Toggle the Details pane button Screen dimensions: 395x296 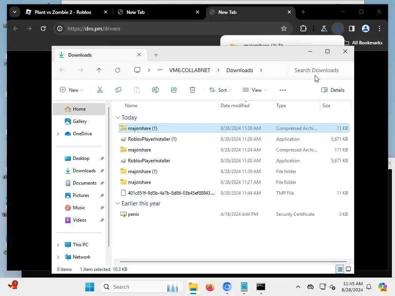(333, 90)
